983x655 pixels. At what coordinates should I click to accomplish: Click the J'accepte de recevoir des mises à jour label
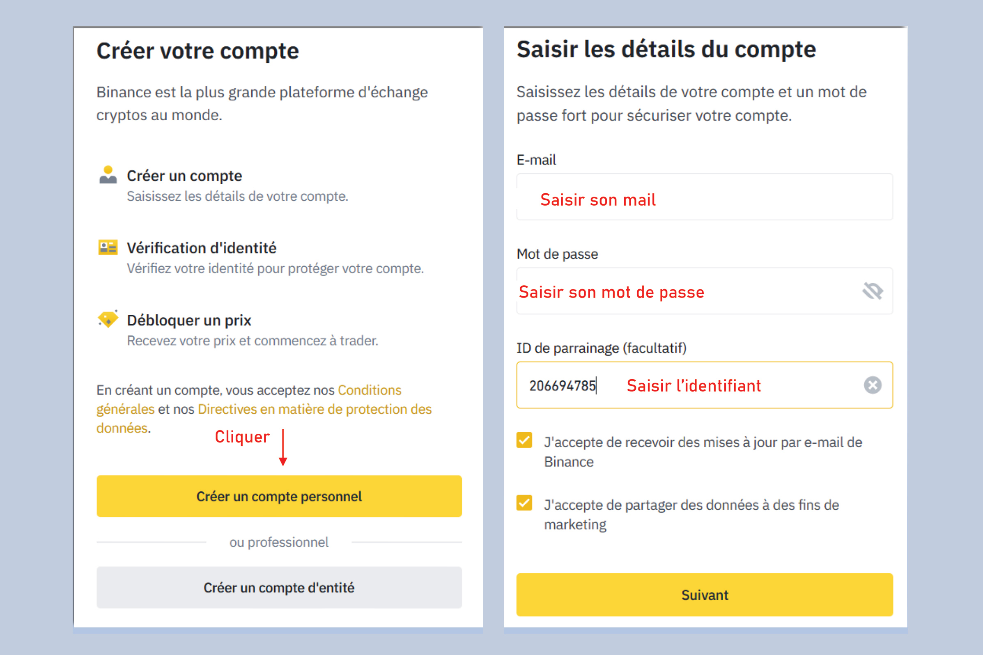click(x=703, y=452)
